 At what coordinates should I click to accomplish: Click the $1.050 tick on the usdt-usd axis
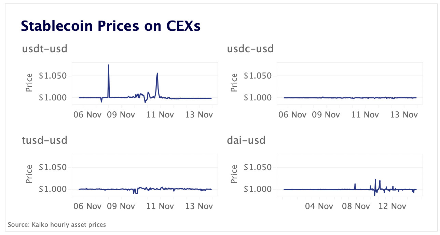click(53, 76)
